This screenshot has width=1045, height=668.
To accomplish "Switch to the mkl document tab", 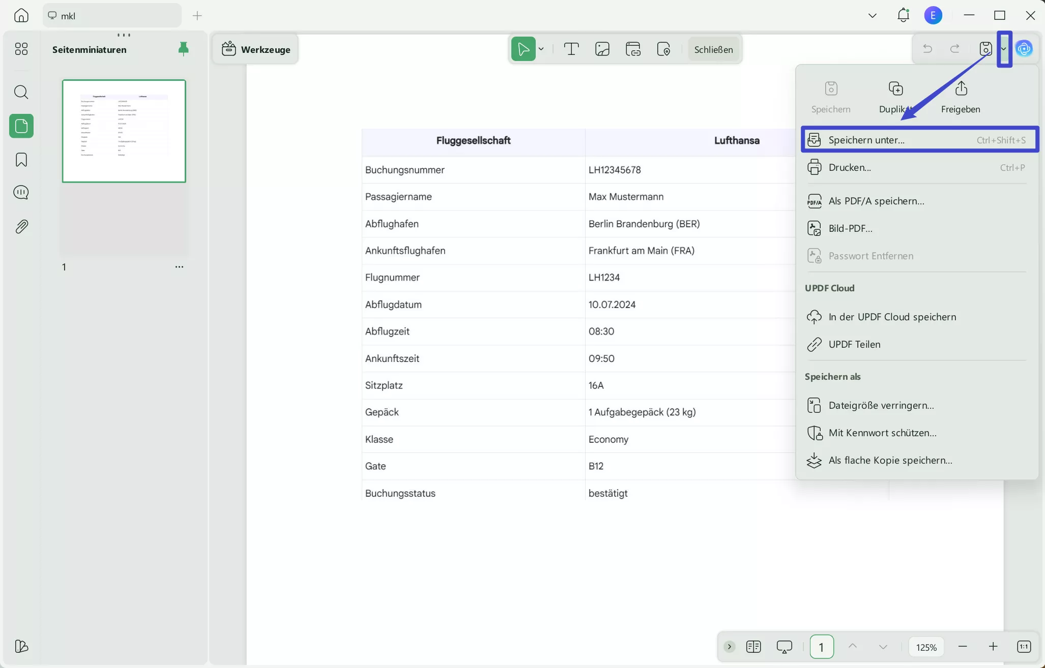I will pos(112,16).
